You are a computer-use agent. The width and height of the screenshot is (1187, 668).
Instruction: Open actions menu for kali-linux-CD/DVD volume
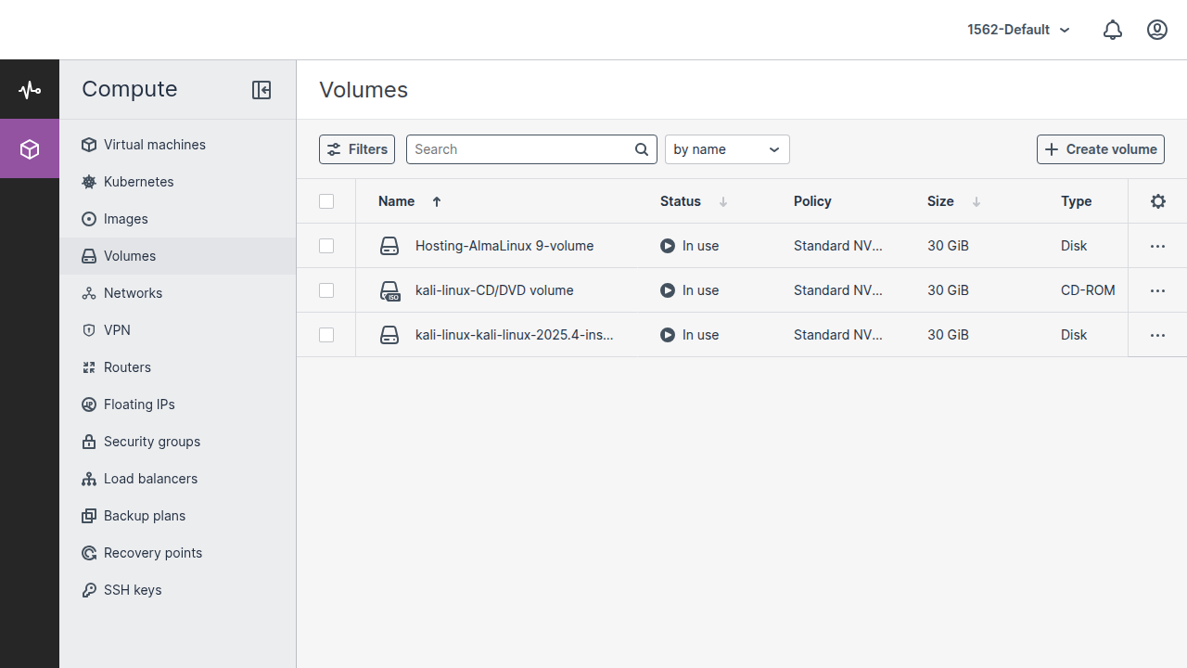click(x=1157, y=290)
